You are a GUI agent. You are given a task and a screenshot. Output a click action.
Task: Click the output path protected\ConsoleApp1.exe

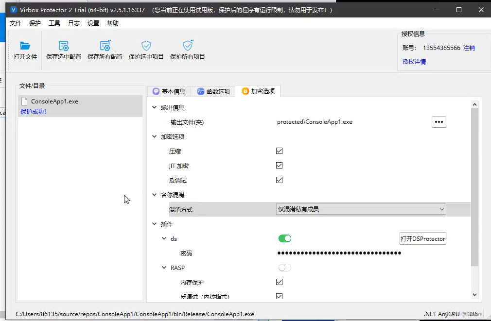coord(315,122)
